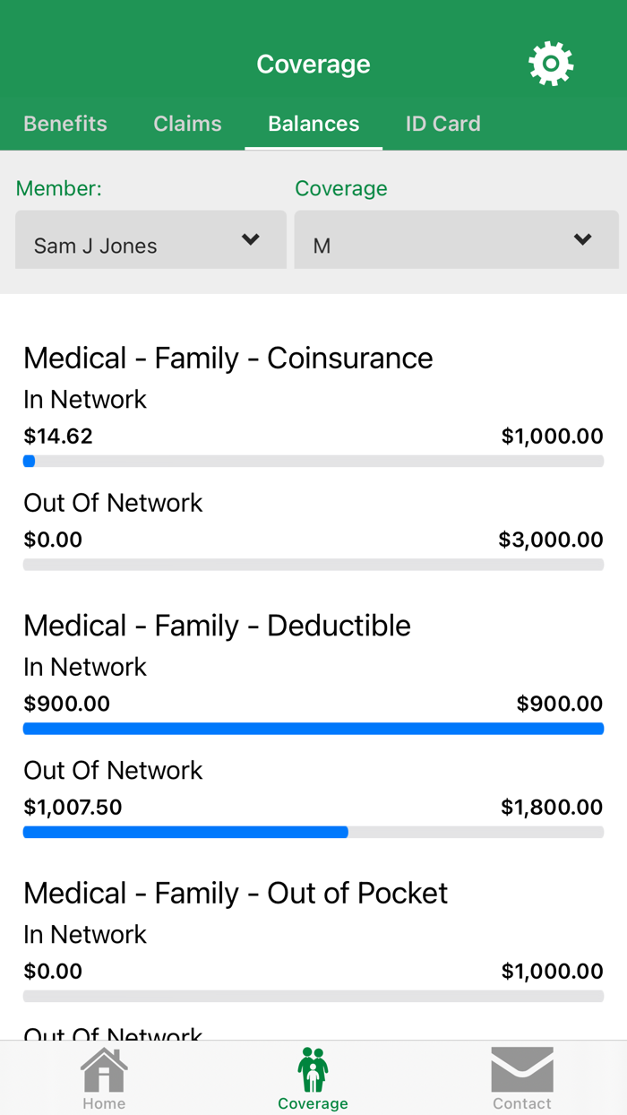Click the $3,000.00 out of network limit
Image resolution: width=627 pixels, height=1115 pixels.
[x=552, y=539]
